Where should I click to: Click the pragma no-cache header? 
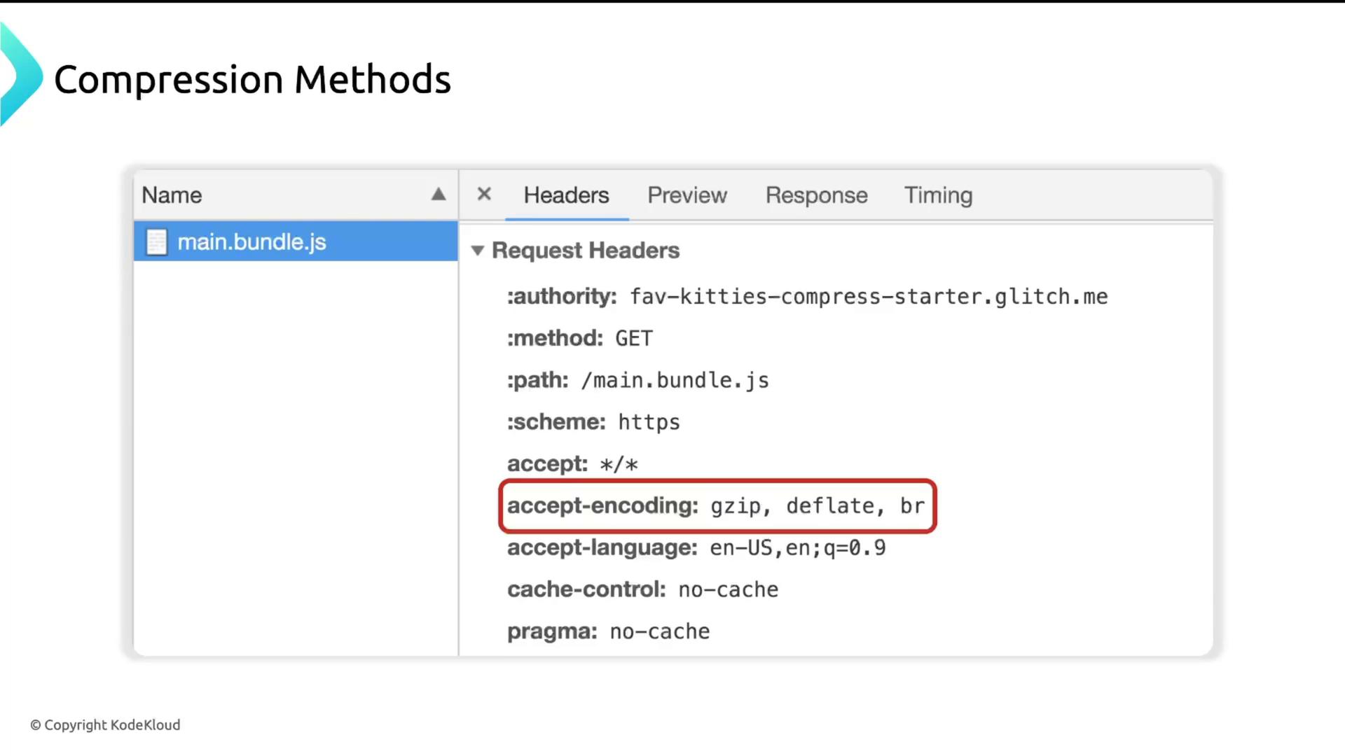[608, 631]
